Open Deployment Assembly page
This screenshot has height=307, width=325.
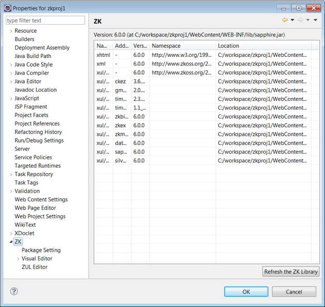point(42,48)
